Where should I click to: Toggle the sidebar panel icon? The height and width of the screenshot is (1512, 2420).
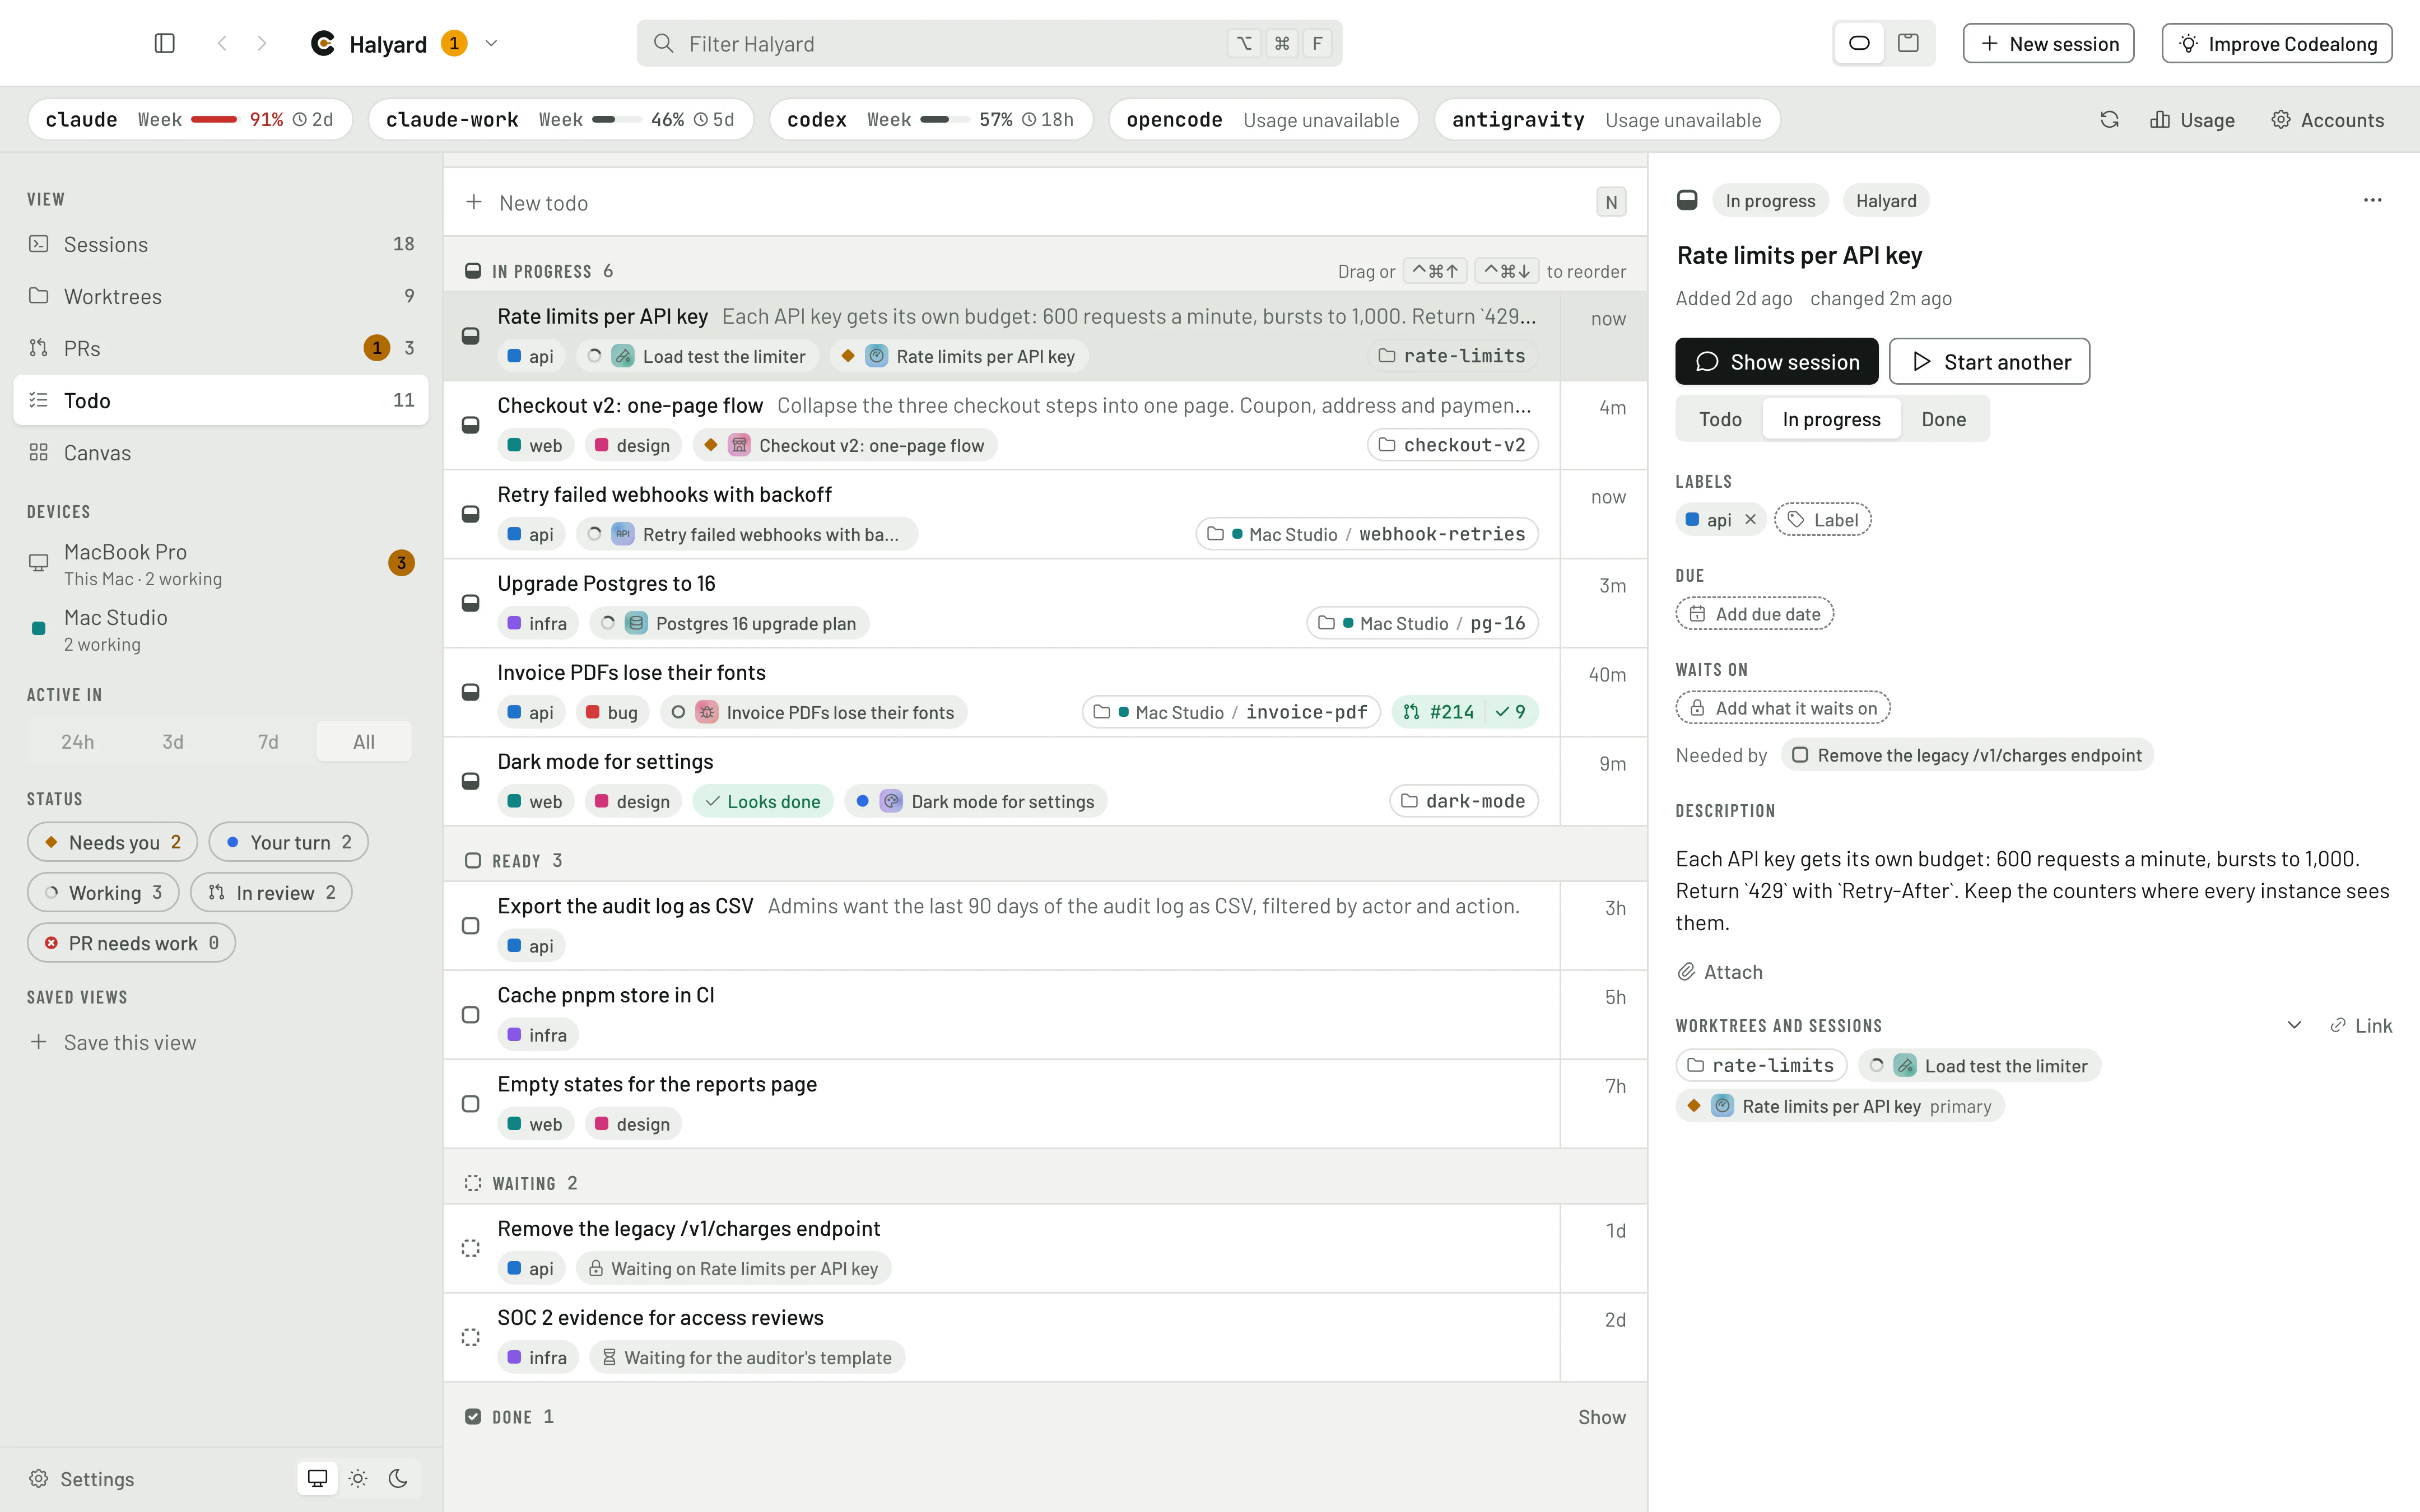pyautogui.click(x=165, y=43)
